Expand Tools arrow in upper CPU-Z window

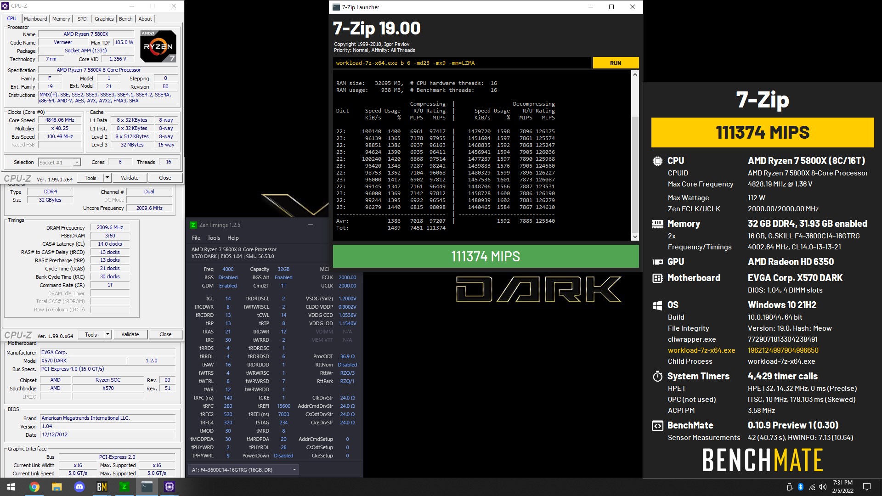(x=107, y=178)
